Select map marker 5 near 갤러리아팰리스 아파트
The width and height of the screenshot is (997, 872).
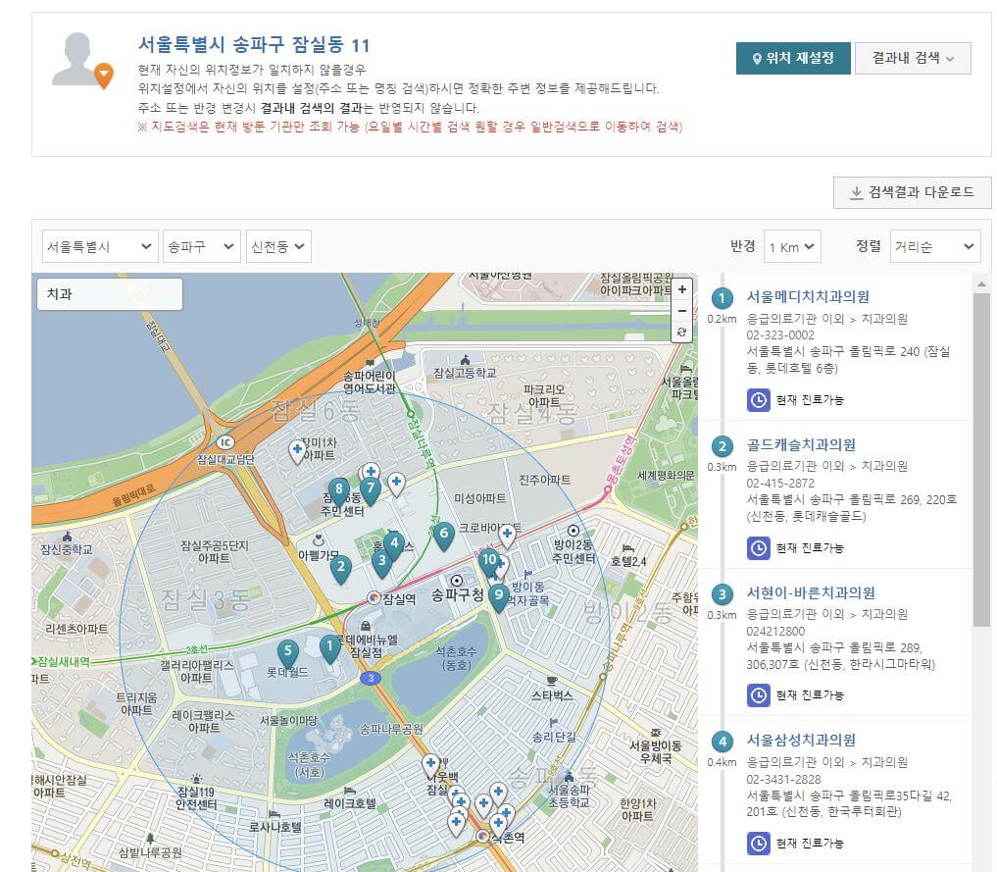(x=287, y=649)
